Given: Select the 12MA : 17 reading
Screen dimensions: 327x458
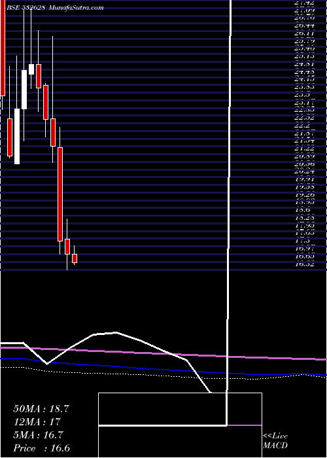Looking at the screenshot, I should [x=37, y=422].
